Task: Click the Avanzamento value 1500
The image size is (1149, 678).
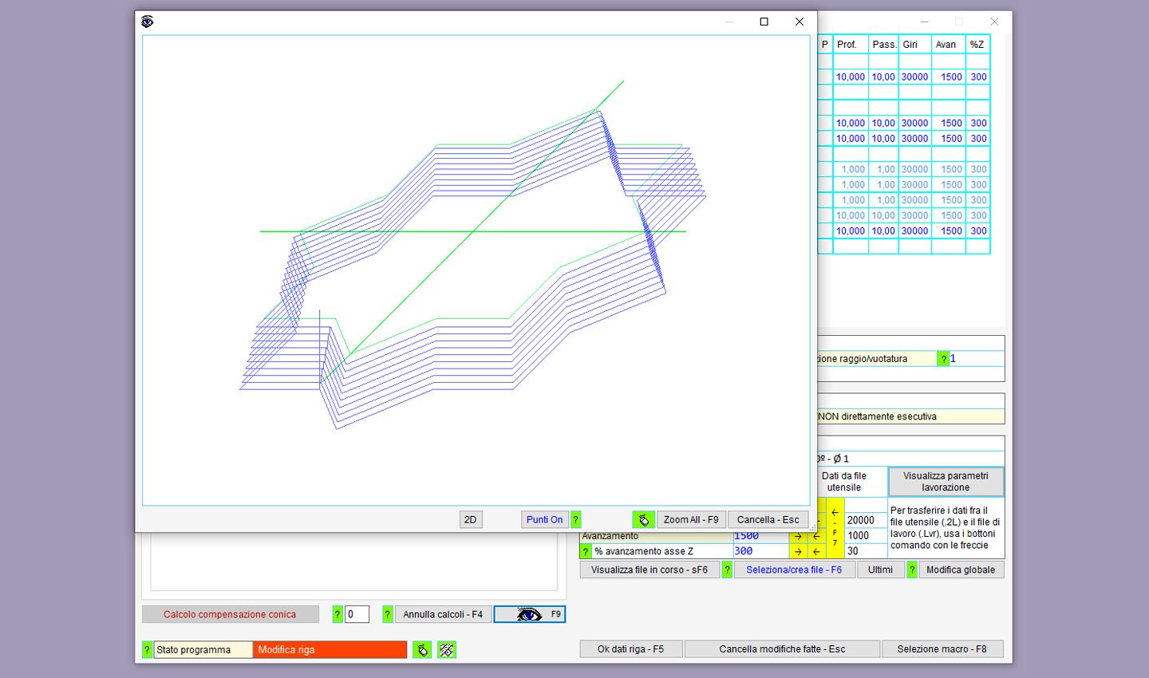Action: [x=760, y=536]
